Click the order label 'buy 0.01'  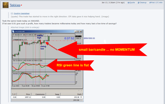24,40
